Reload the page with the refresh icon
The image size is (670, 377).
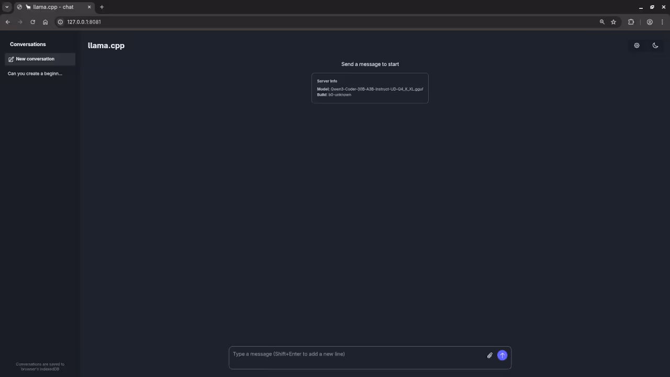click(x=32, y=22)
